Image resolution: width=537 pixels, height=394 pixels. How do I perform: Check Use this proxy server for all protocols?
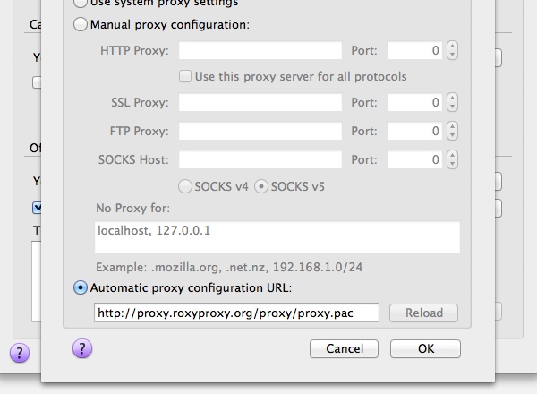[185, 76]
